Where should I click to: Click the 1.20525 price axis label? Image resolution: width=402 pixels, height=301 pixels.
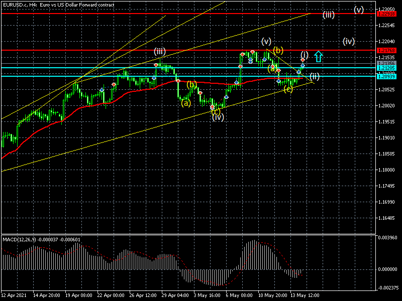tap(386, 90)
